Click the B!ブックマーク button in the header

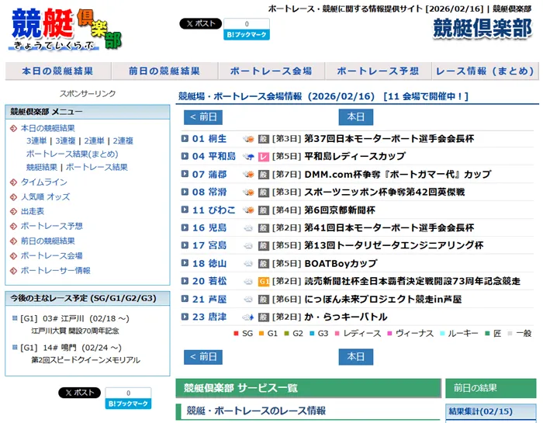[x=247, y=35]
